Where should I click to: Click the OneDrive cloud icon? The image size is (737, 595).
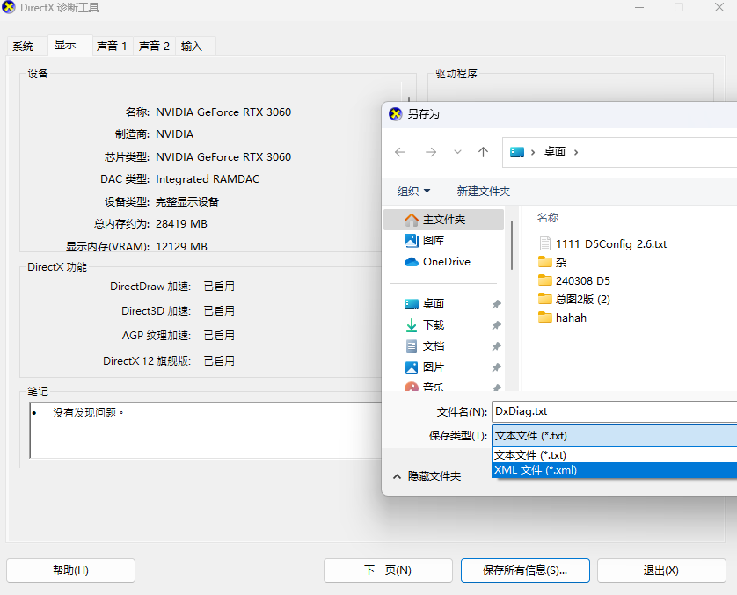412,262
